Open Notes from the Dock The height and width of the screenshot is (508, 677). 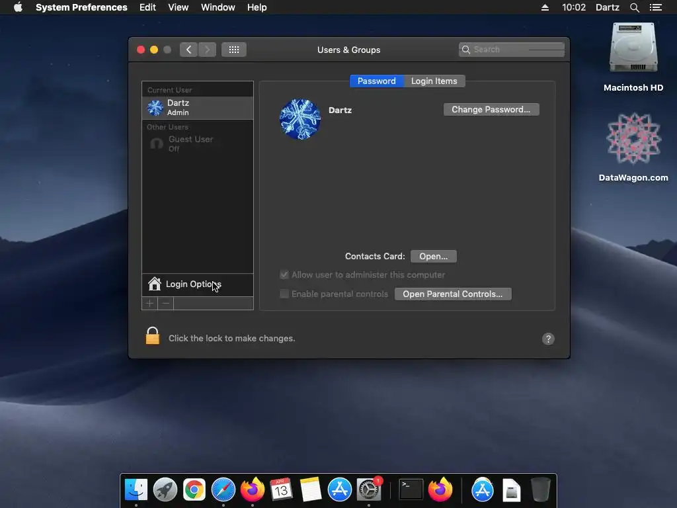pos(311,489)
